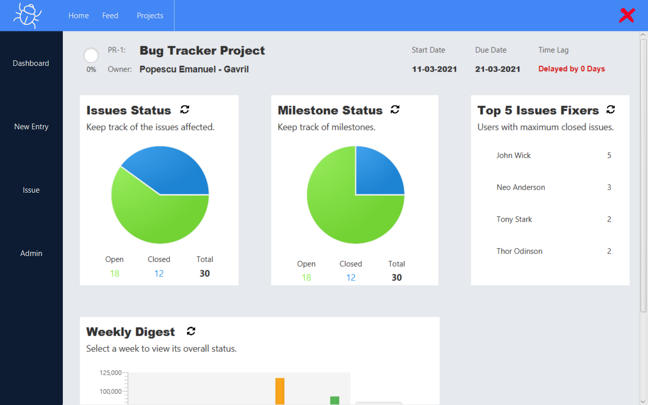This screenshot has width=648, height=405.
Task: Go to the Feed page
Action: click(x=110, y=16)
